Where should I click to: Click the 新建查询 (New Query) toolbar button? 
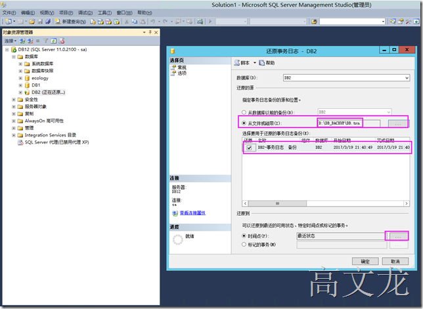click(x=71, y=21)
